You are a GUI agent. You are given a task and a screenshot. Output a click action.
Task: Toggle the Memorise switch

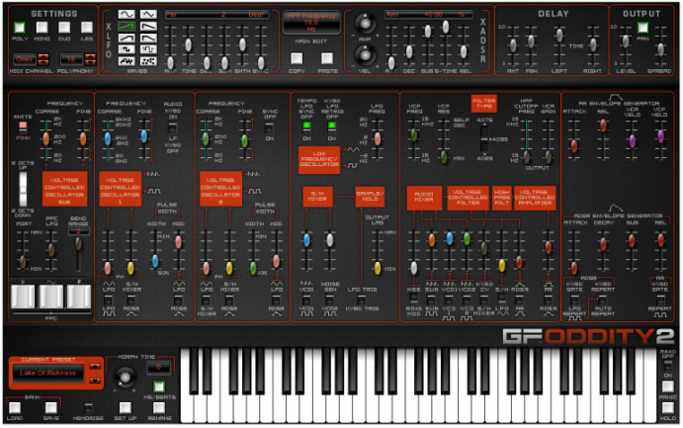[x=88, y=408]
